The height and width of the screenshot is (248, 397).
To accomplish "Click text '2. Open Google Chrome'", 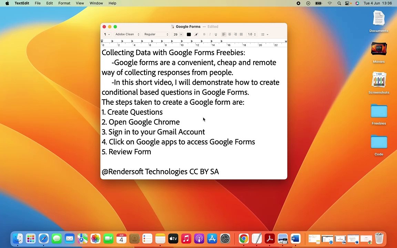I will 141,122.
